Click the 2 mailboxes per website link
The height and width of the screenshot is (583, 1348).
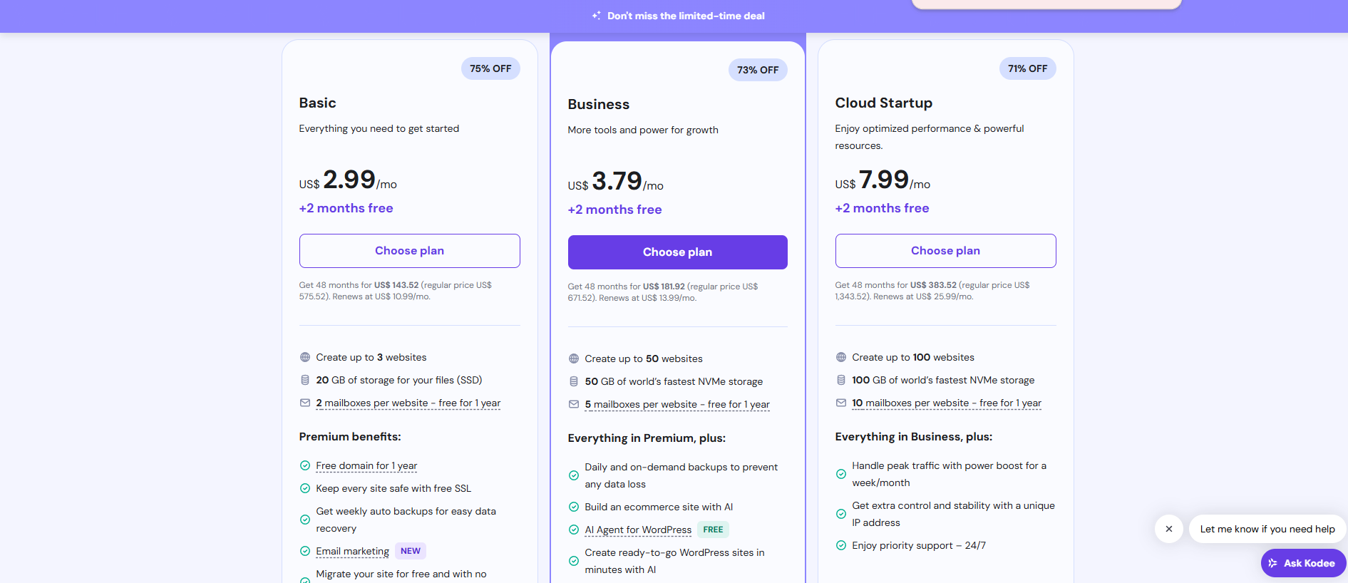pos(408,403)
